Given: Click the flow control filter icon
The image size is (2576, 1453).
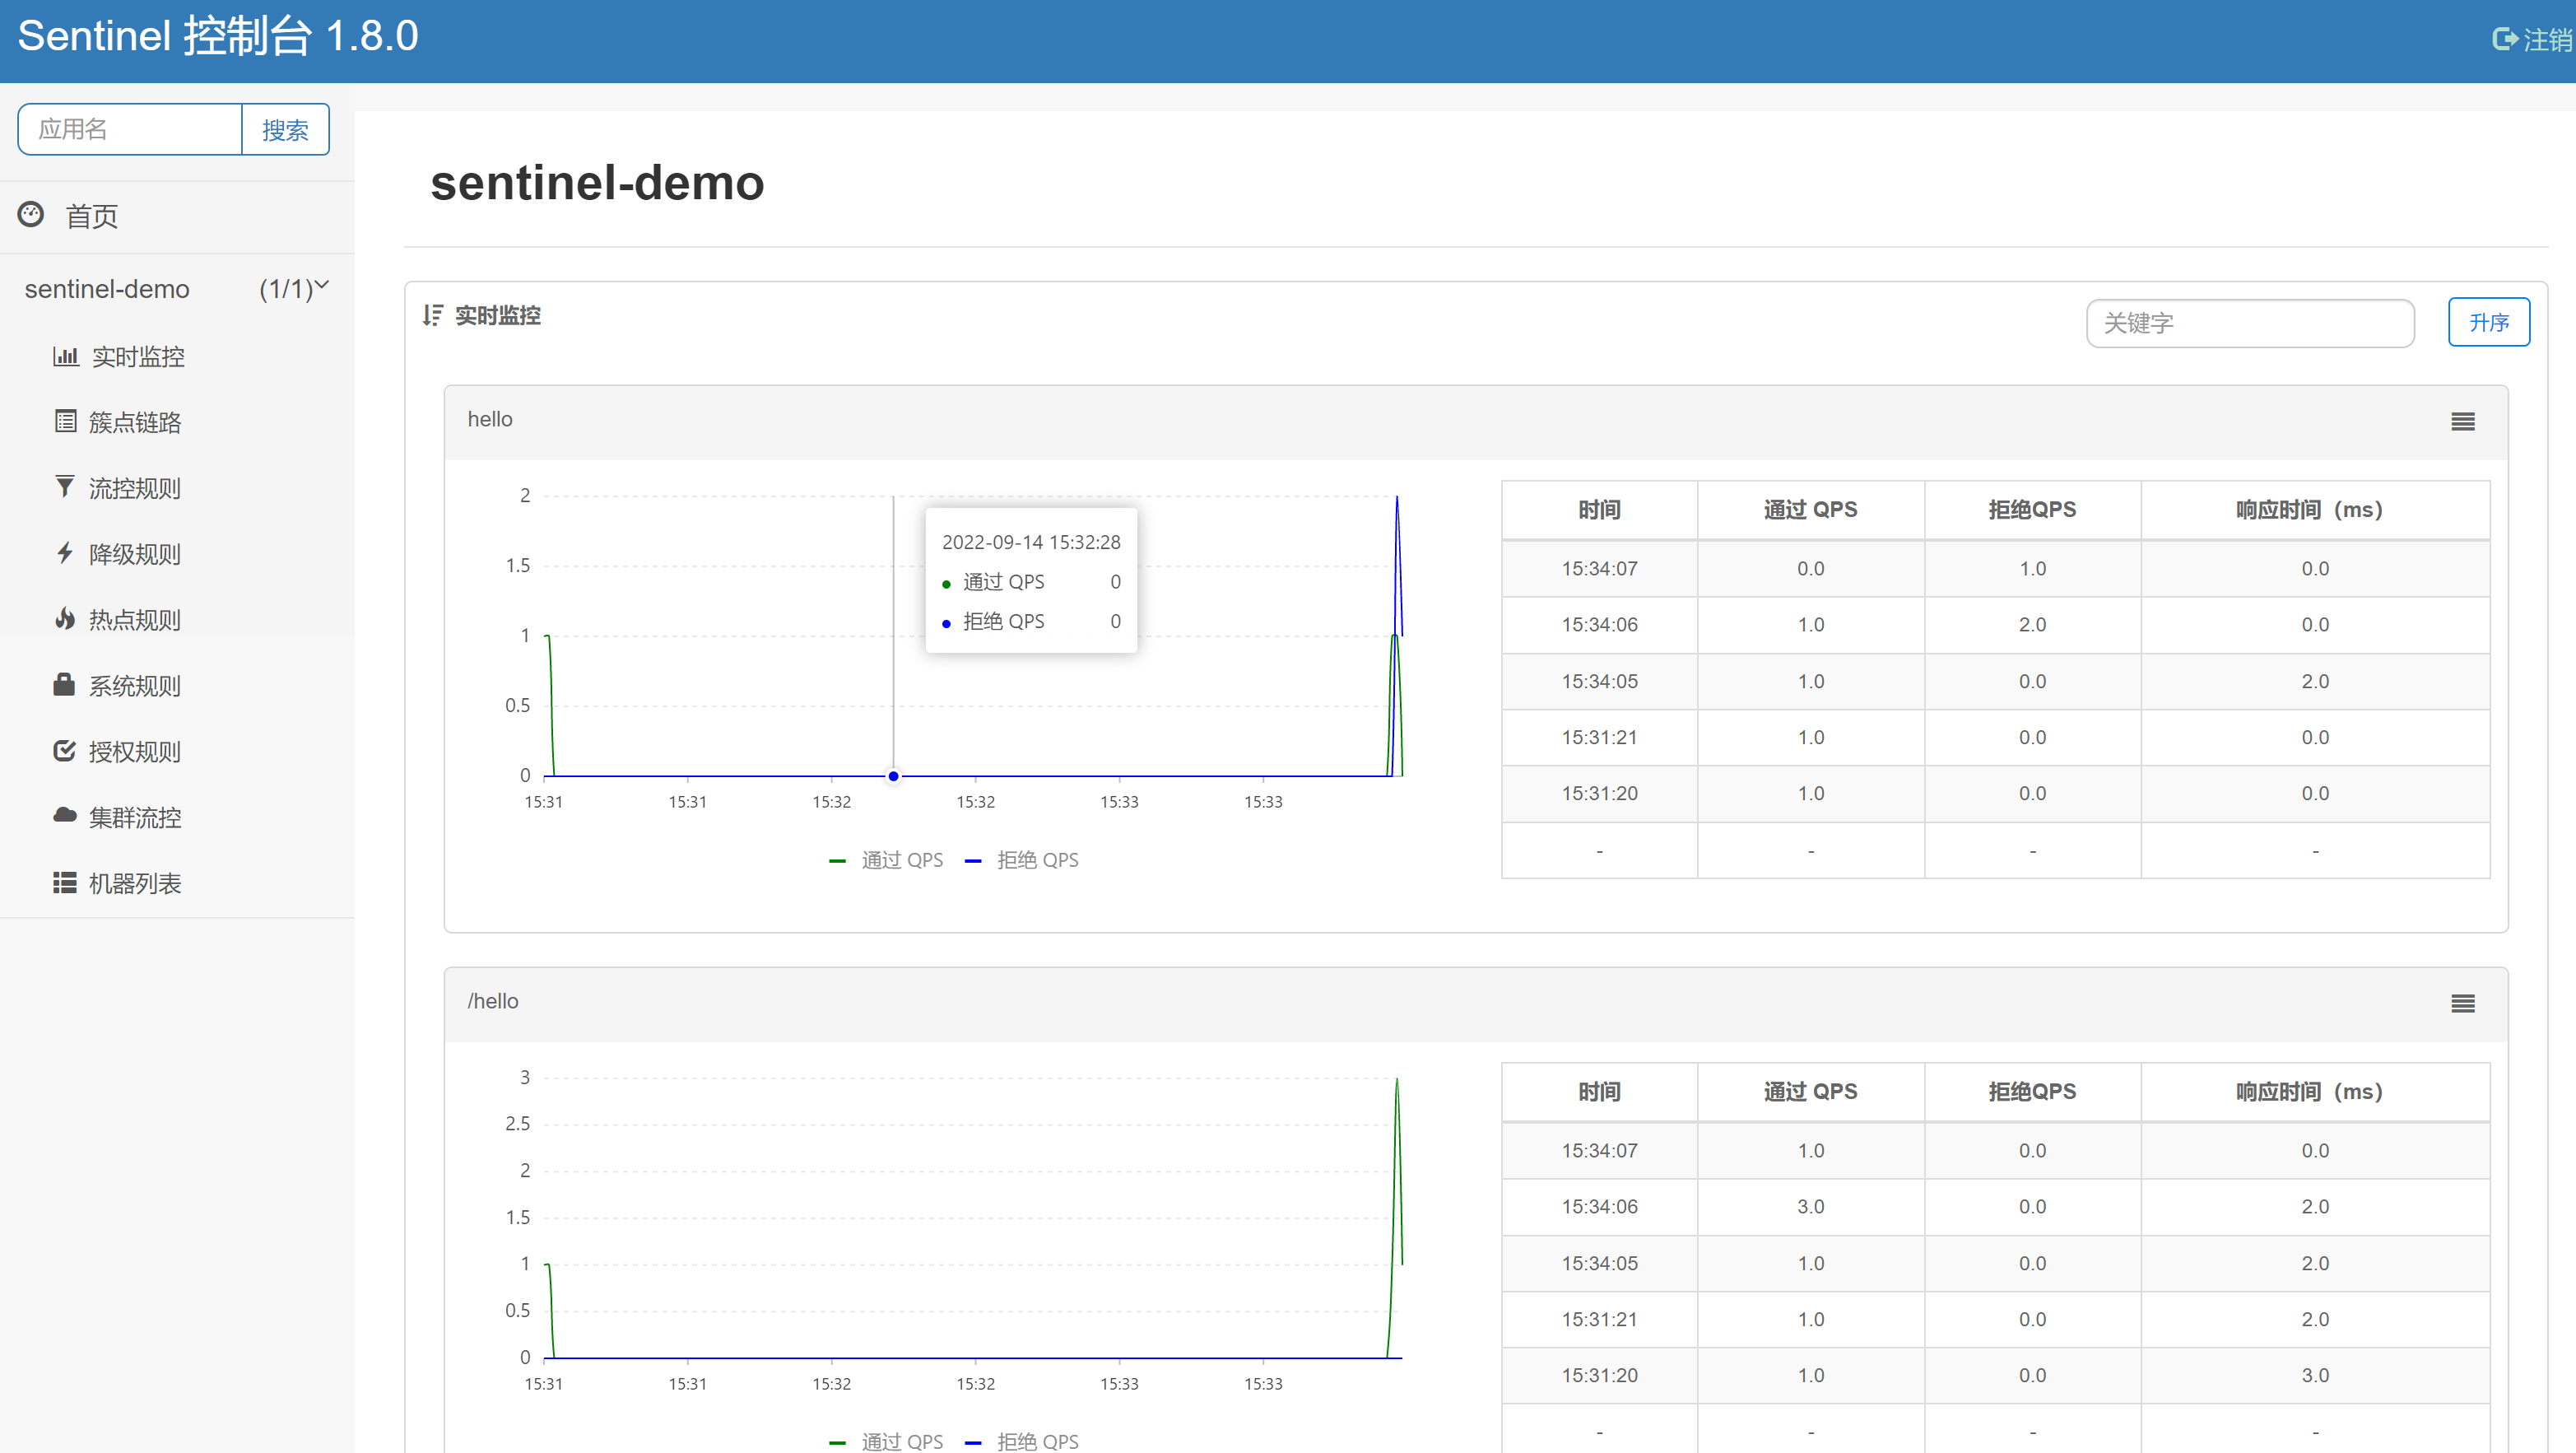Looking at the screenshot, I should click(x=65, y=487).
